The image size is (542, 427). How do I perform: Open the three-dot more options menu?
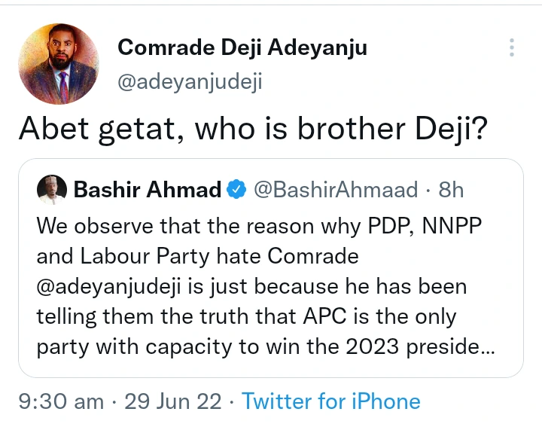(x=512, y=48)
